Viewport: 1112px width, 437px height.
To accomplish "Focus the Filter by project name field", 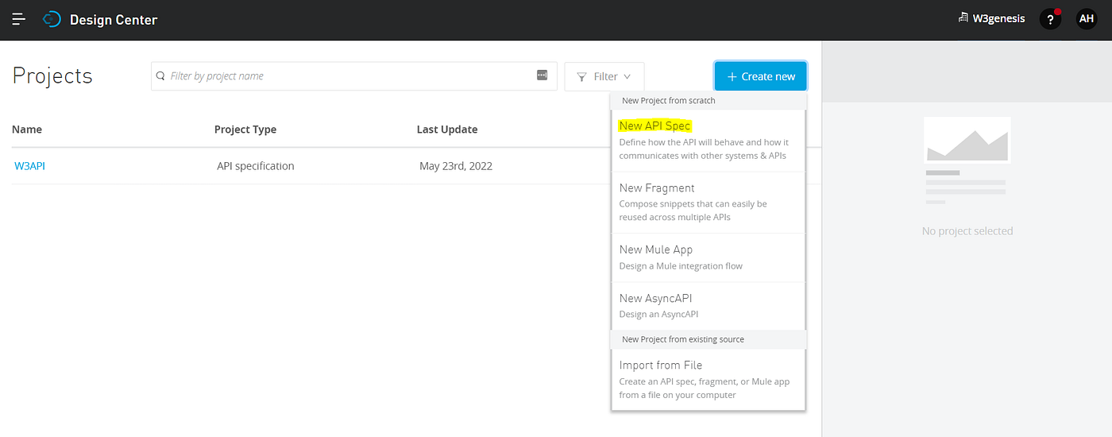I will 354,76.
